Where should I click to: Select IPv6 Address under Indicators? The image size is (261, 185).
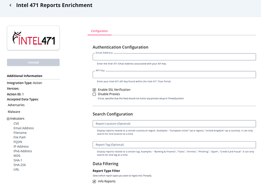[23, 151]
